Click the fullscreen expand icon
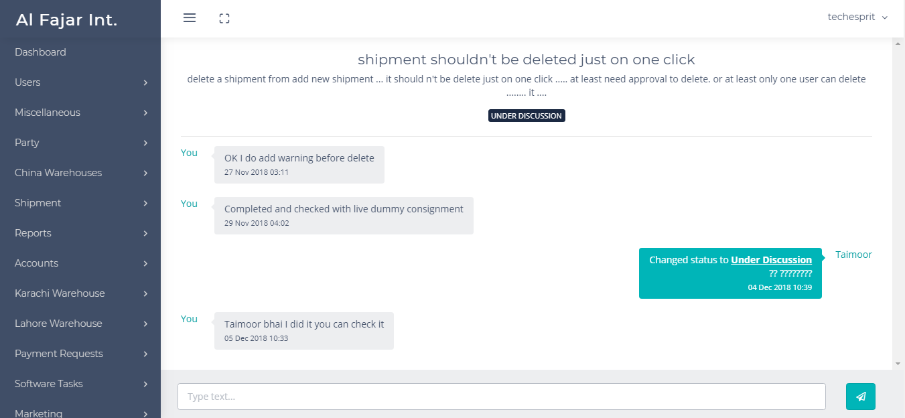Image resolution: width=905 pixels, height=418 pixels. coord(224,19)
